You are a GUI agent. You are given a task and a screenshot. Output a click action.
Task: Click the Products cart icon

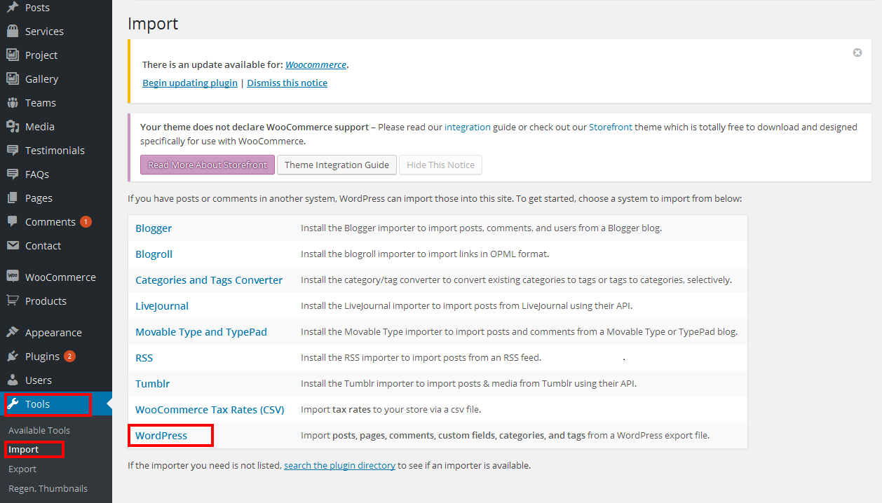12,301
